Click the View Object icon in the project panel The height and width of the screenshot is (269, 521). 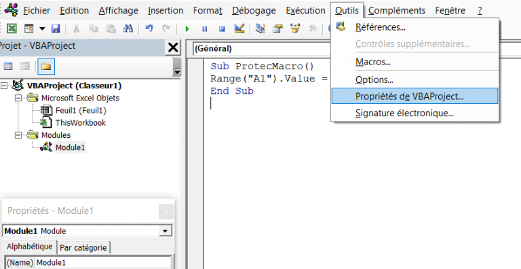click(x=25, y=67)
